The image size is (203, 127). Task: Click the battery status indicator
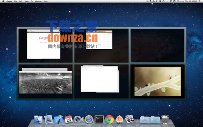180,1
